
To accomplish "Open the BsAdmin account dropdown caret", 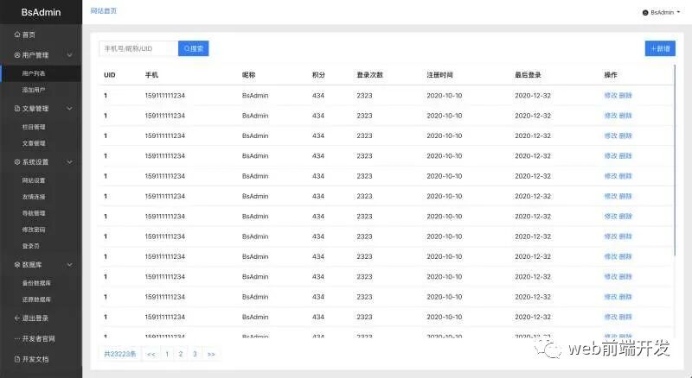I will click(x=678, y=12).
